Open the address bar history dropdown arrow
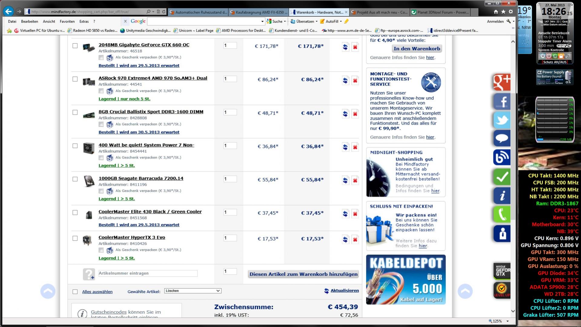 click(154, 12)
